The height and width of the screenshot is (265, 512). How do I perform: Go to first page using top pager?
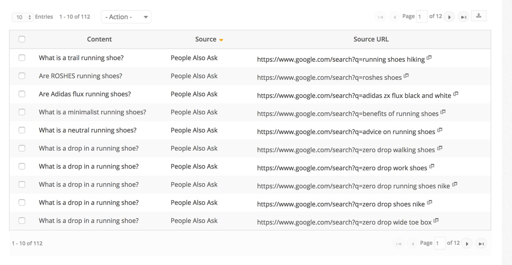(x=381, y=17)
